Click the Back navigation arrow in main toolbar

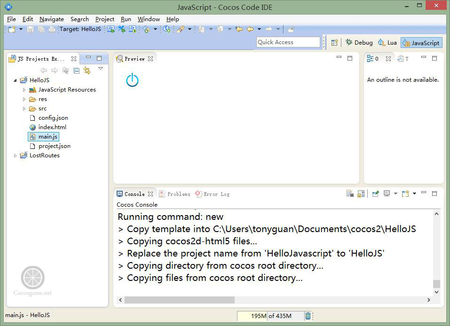pos(250,29)
